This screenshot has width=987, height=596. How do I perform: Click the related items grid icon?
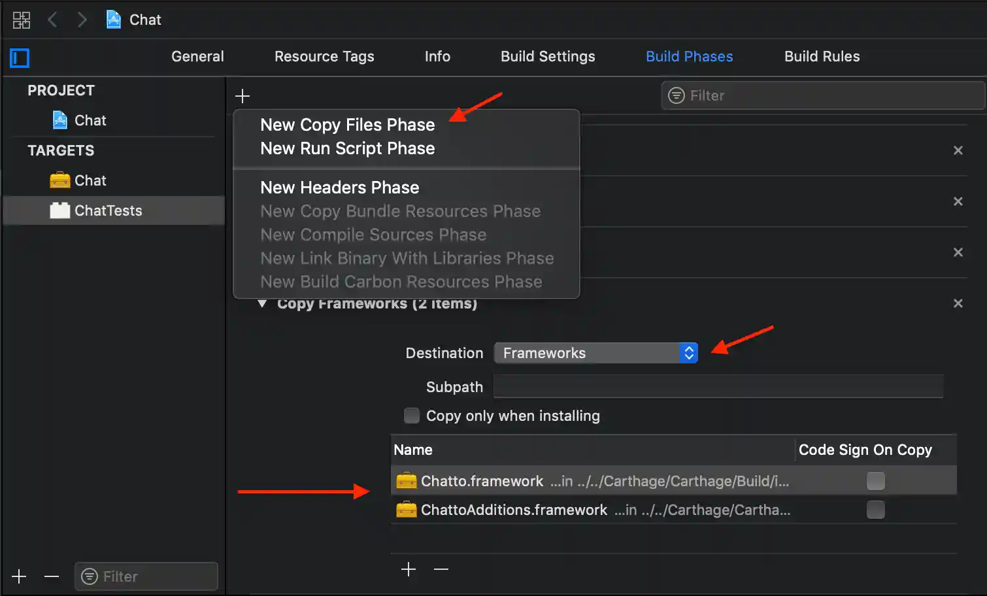(21, 20)
